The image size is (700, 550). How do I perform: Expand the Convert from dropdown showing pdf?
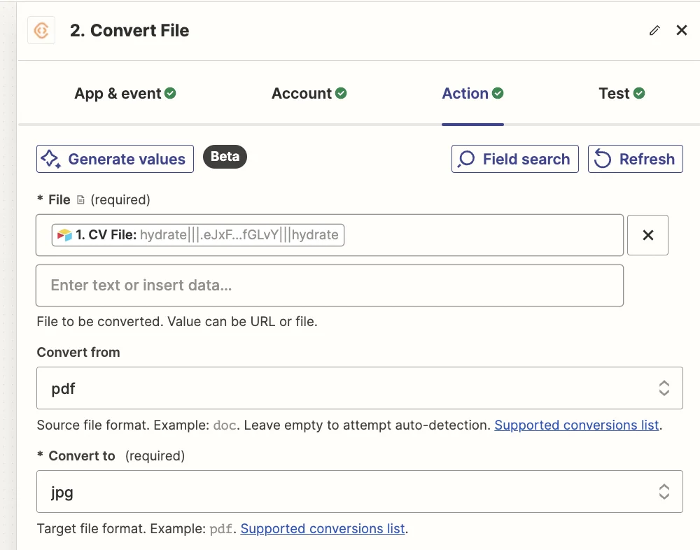359,388
